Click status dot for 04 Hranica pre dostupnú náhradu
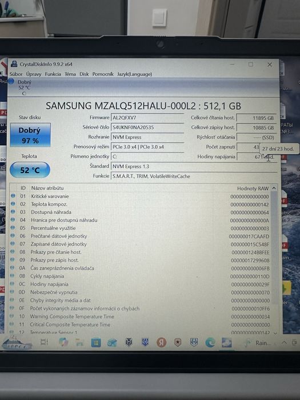This screenshot has height=400, width=300. (13, 219)
